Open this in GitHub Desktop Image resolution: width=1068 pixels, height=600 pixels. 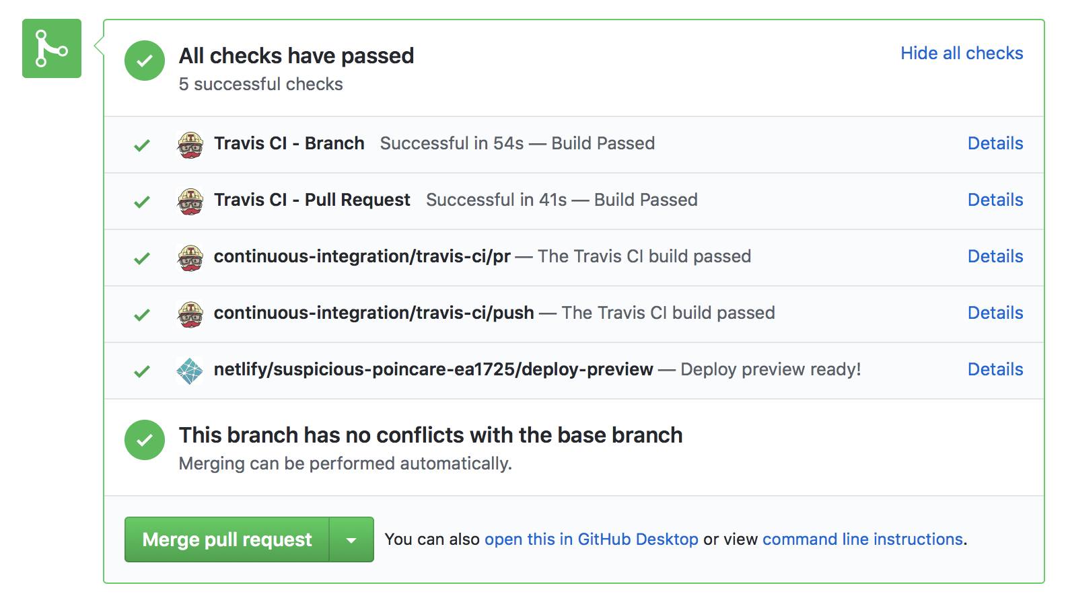tap(592, 539)
